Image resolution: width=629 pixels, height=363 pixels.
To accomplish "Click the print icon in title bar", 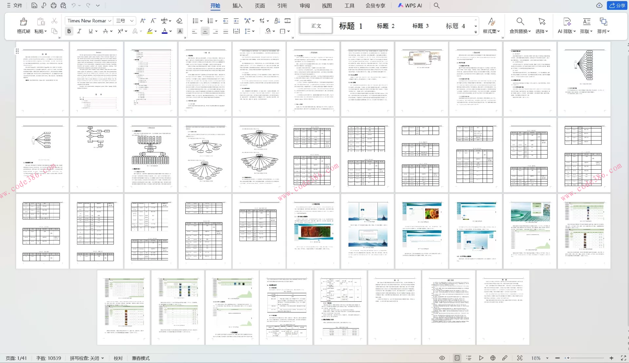I will (53, 5).
